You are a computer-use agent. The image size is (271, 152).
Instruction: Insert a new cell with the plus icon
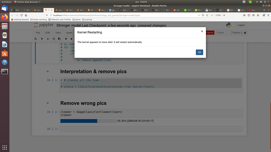click(42, 39)
